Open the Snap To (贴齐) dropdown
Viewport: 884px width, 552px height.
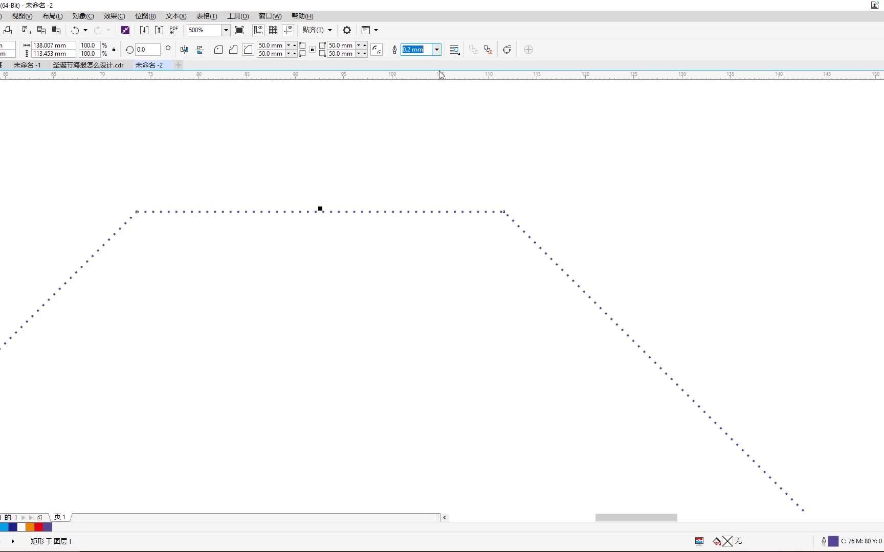pos(317,30)
